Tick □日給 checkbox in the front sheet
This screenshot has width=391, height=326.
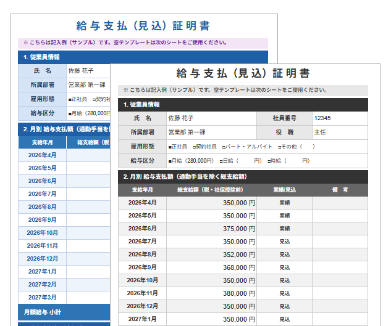tap(221, 161)
